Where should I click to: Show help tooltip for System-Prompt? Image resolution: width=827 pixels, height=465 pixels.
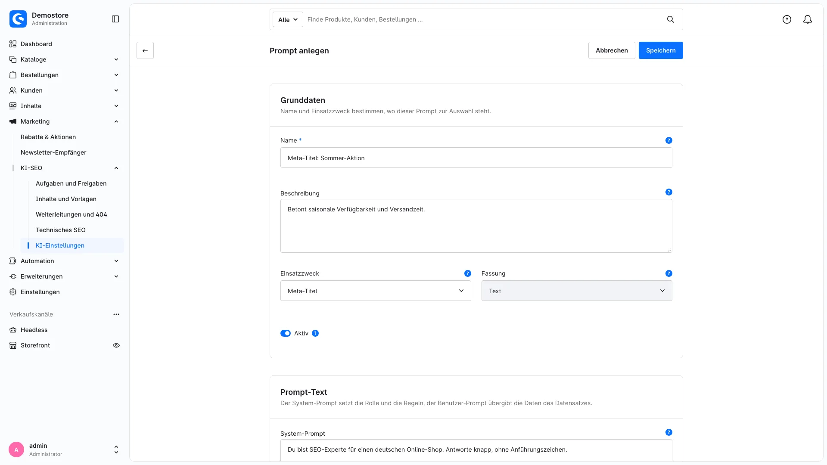(x=669, y=432)
